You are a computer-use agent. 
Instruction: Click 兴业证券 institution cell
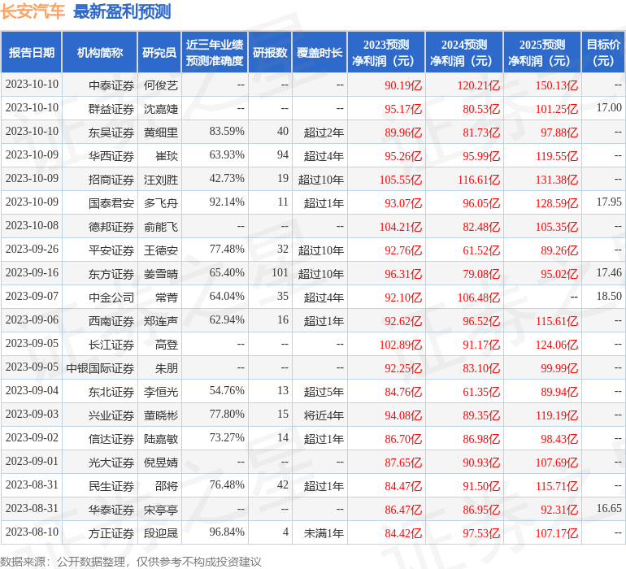[x=111, y=415]
